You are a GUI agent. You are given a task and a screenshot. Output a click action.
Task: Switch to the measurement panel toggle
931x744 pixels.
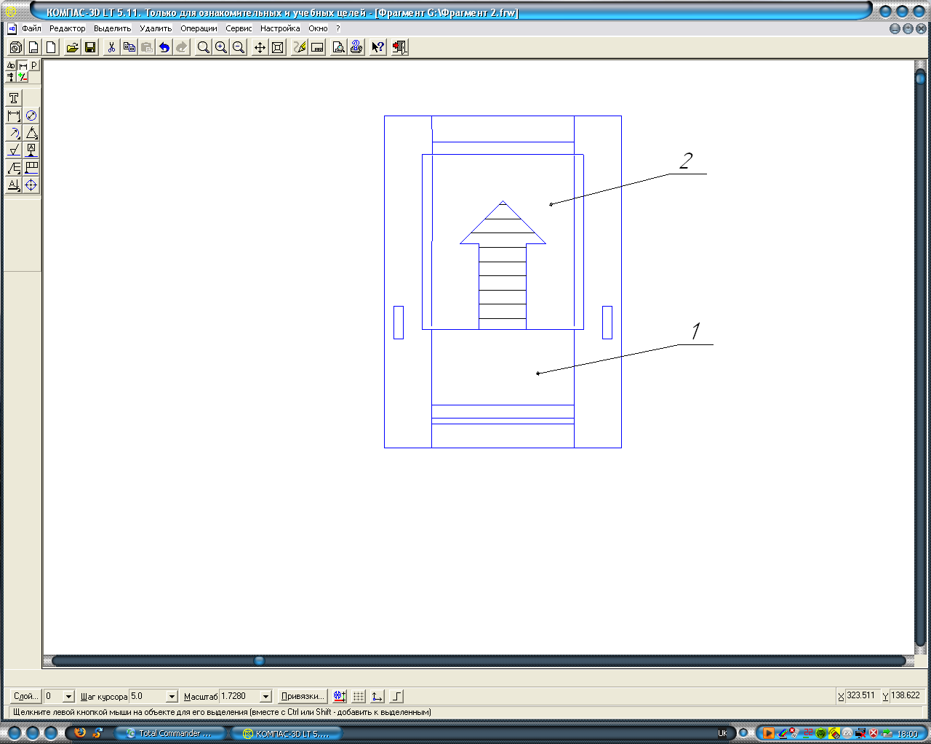click(11, 76)
